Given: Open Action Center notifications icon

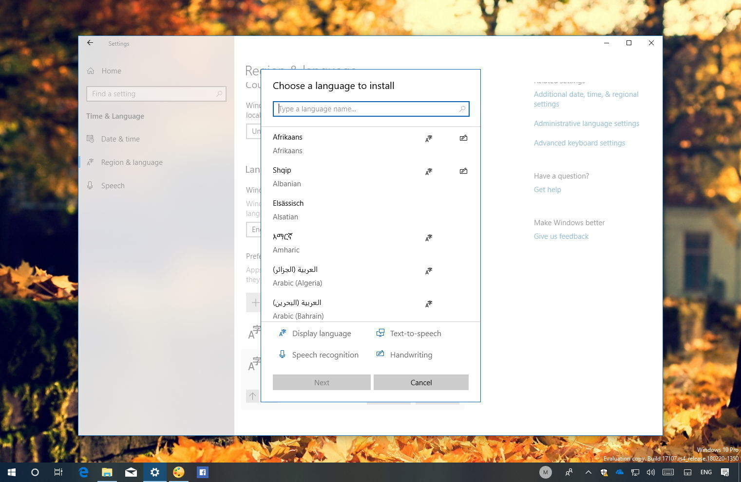Looking at the screenshot, I should pos(725,472).
